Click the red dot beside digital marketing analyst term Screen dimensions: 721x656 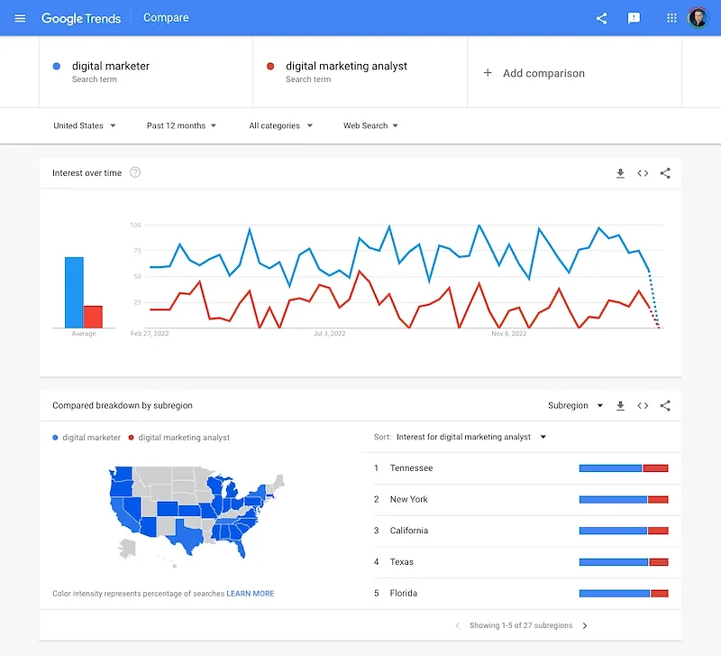tap(270, 66)
